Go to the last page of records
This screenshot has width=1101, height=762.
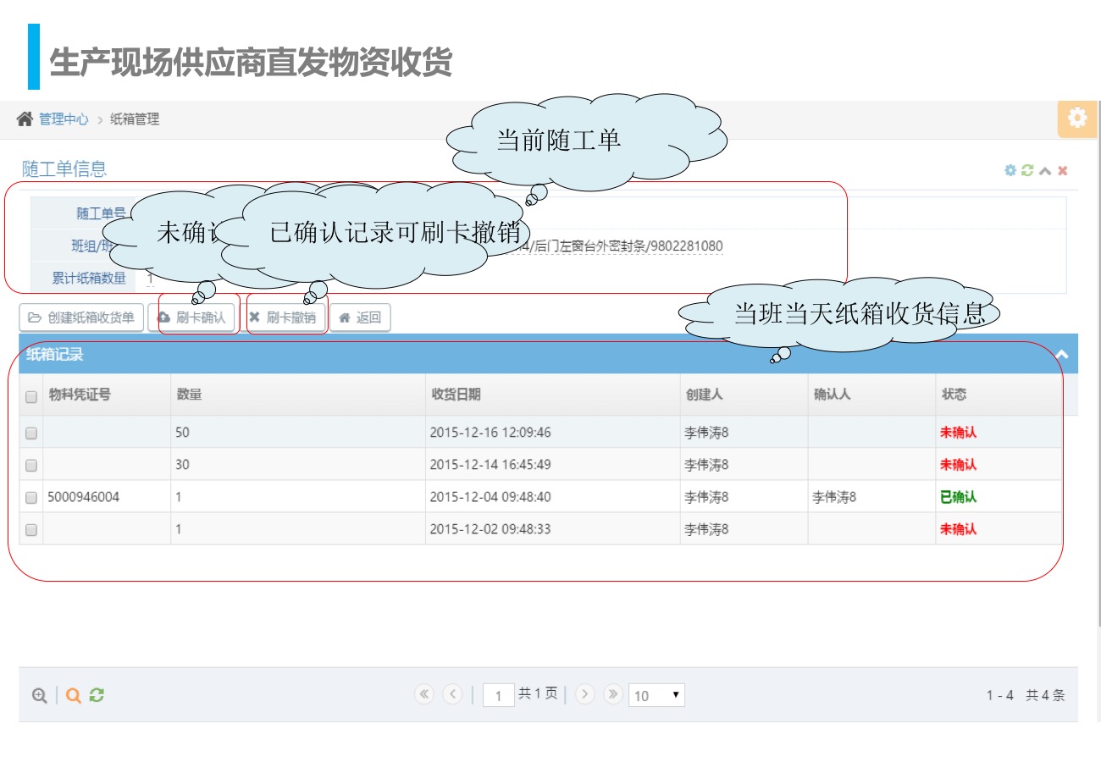pyautogui.click(x=613, y=694)
